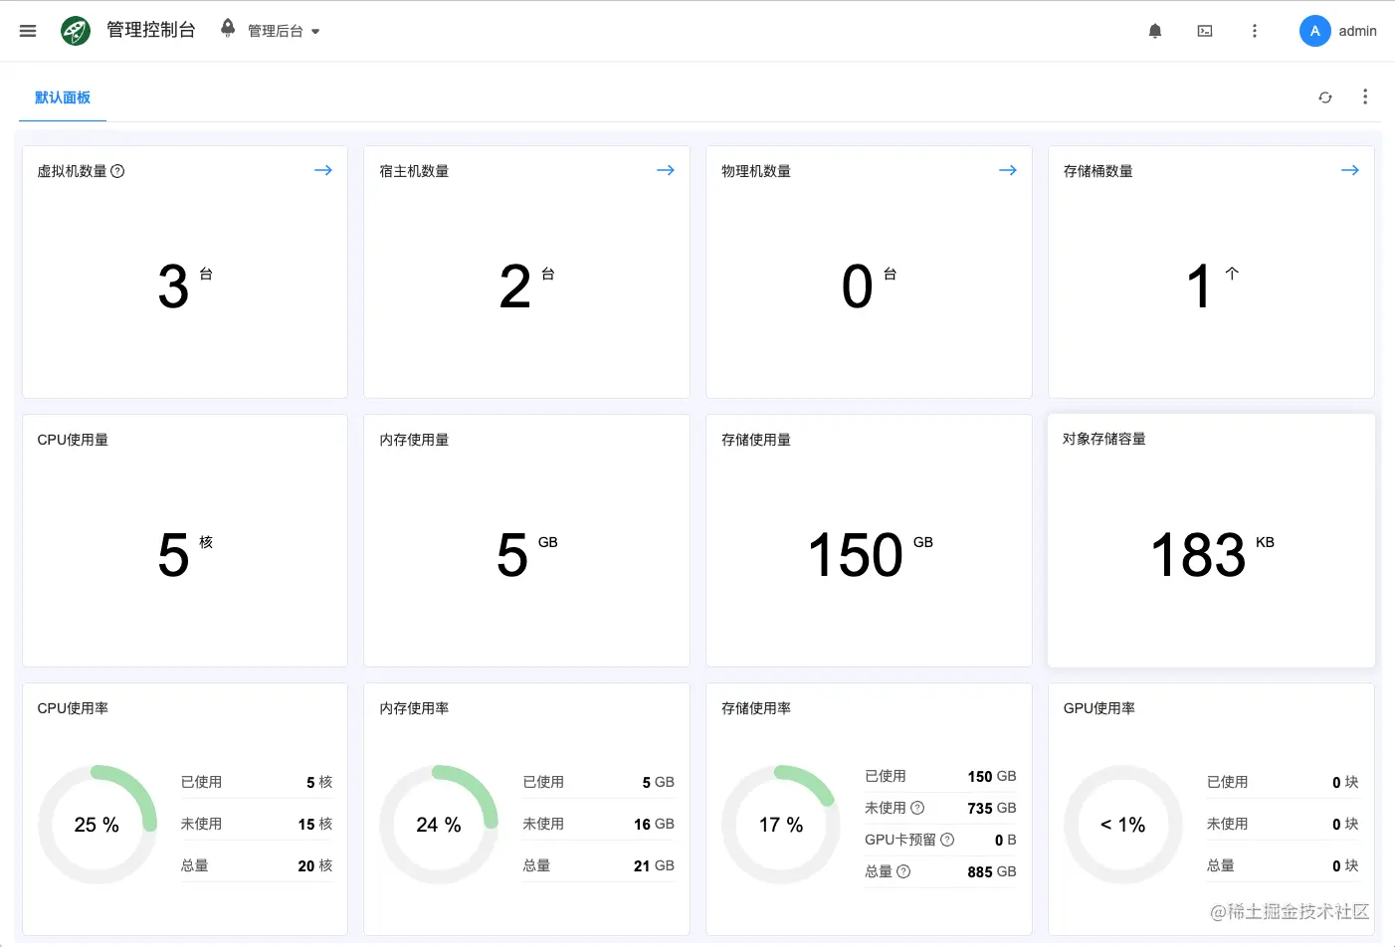
Task: Open the top bar more-options menu
Action: [1255, 31]
